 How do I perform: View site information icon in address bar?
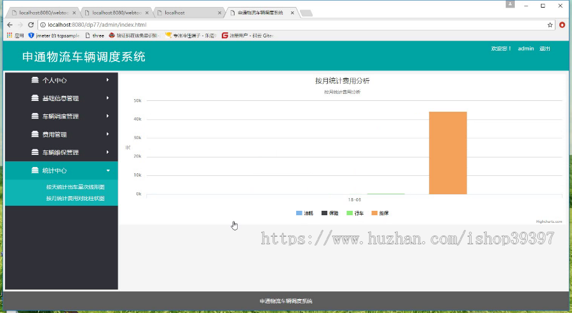coord(43,25)
